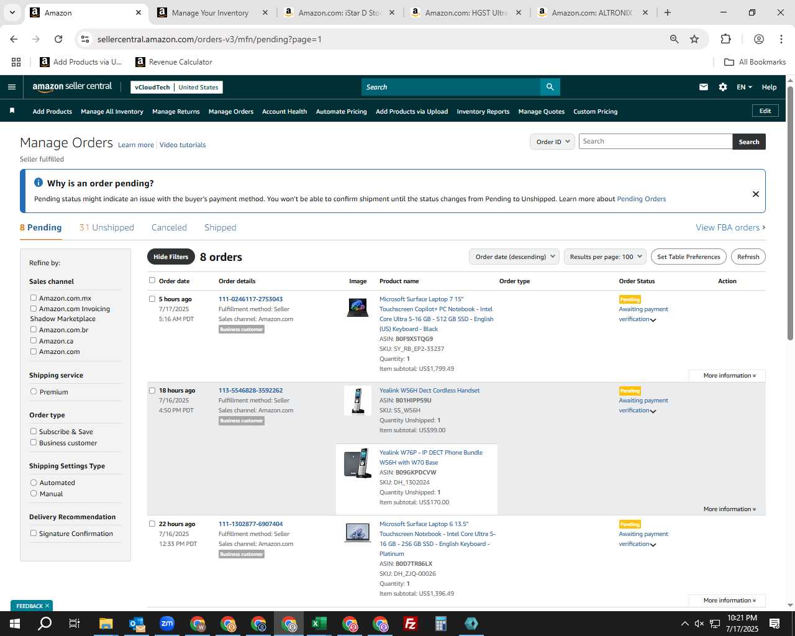Image resolution: width=795 pixels, height=636 pixels.
Task: Switch to Manage Your Inventory browser tab
Action: click(210, 12)
